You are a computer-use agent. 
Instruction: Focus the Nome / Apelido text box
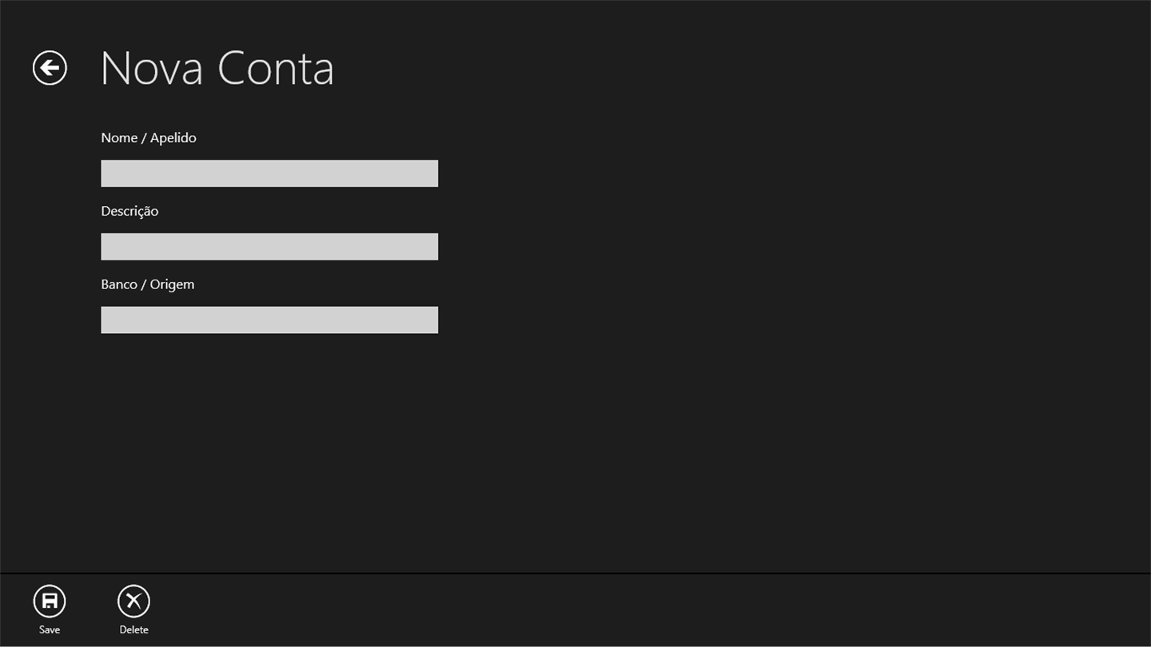[269, 173]
